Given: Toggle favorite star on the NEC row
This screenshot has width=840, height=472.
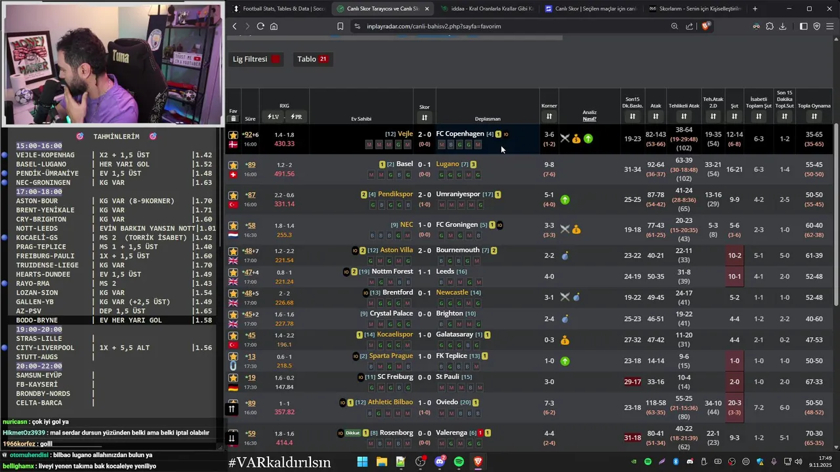Looking at the screenshot, I should (233, 226).
